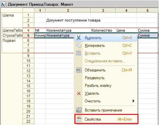Select row header 22
The image size is (159, 125).
(28, 121)
